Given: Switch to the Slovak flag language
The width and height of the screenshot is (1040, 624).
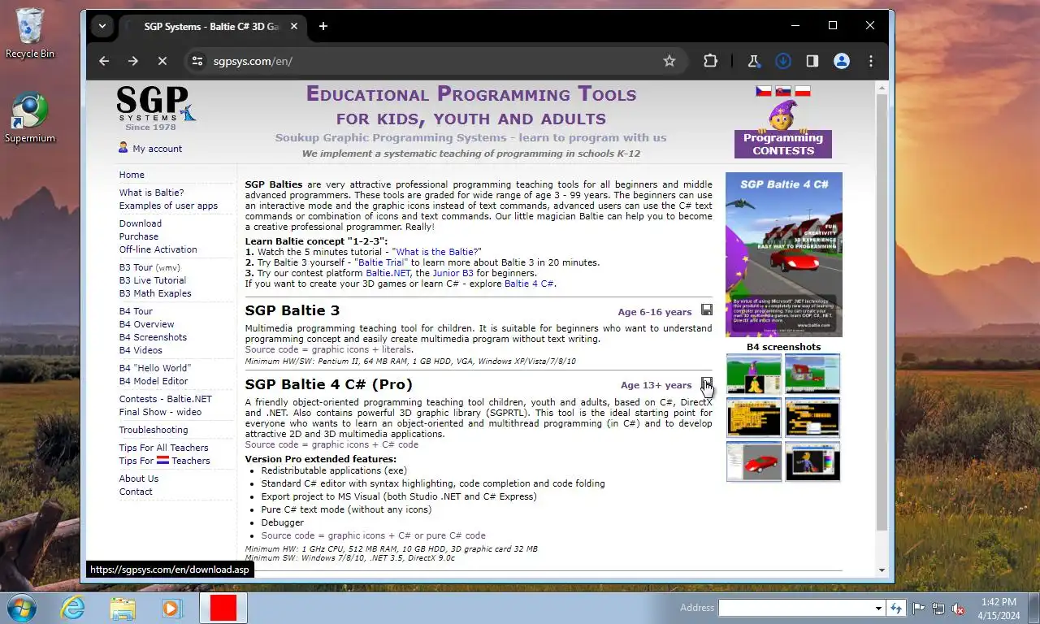Looking at the screenshot, I should [783, 91].
